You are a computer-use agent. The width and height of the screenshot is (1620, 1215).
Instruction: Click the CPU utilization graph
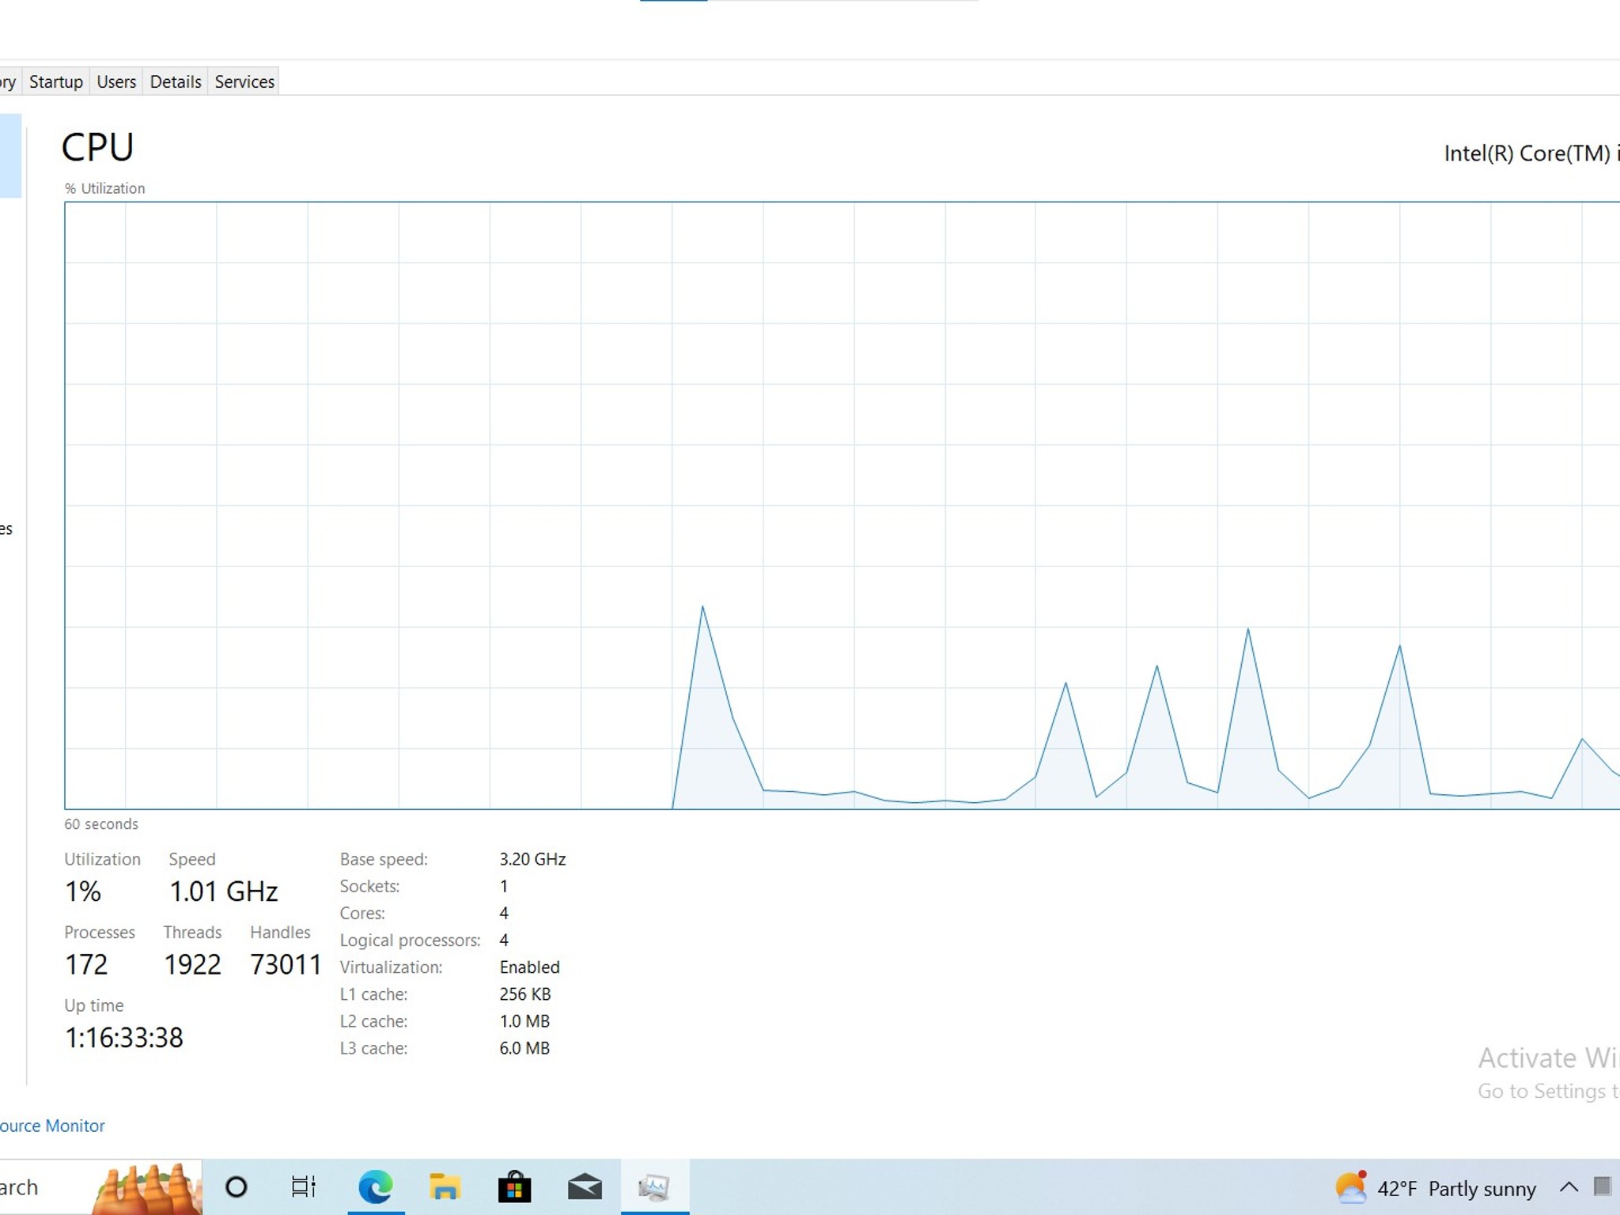842,505
